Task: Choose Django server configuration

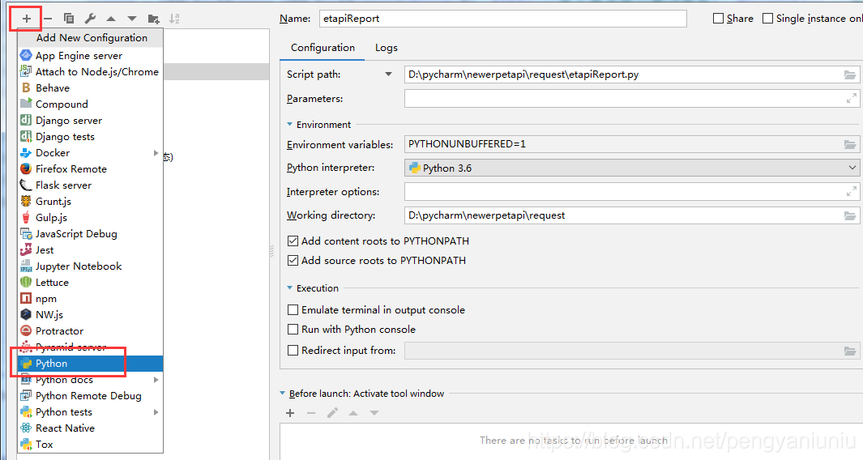Action: [90, 121]
